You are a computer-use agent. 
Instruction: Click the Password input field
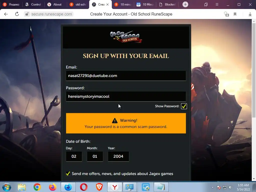126,96
